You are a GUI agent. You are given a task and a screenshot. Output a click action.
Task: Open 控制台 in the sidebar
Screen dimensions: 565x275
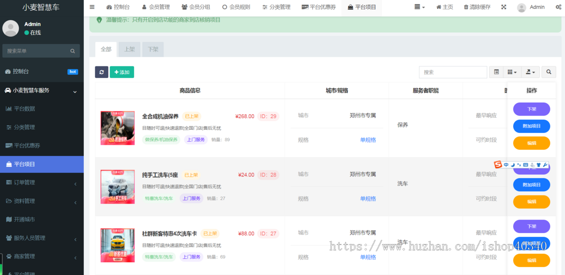tap(41, 71)
